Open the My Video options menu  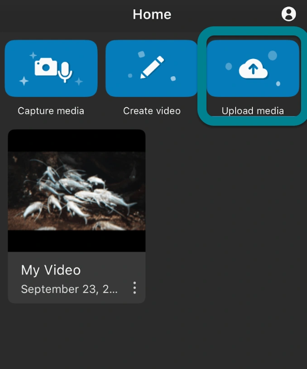point(134,288)
